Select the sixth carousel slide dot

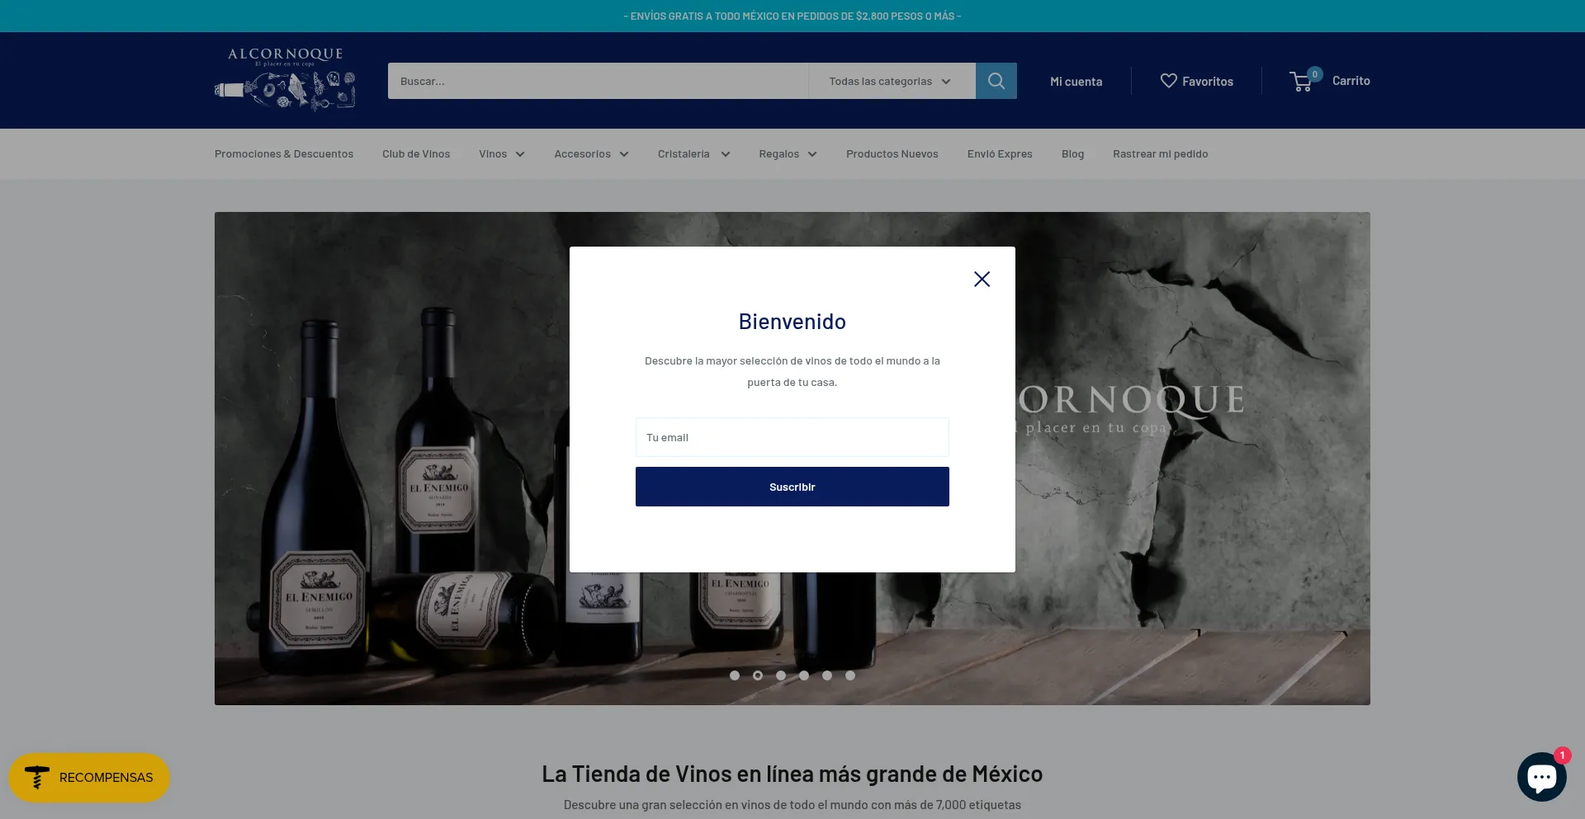(x=850, y=675)
